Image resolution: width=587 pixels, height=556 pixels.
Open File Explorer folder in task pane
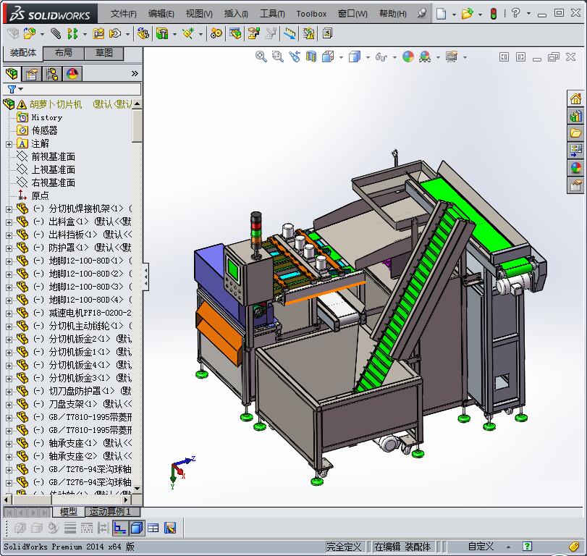[x=576, y=133]
